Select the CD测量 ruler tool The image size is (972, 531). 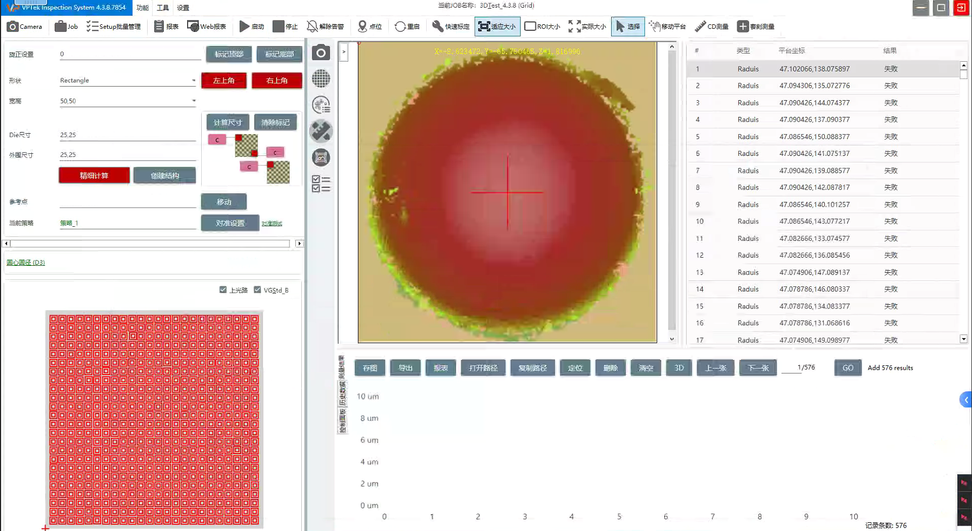click(x=700, y=27)
